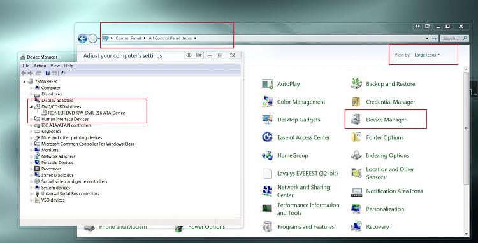478x243 pixels.
Task: Select the VSO devices label
Action: click(x=53, y=200)
